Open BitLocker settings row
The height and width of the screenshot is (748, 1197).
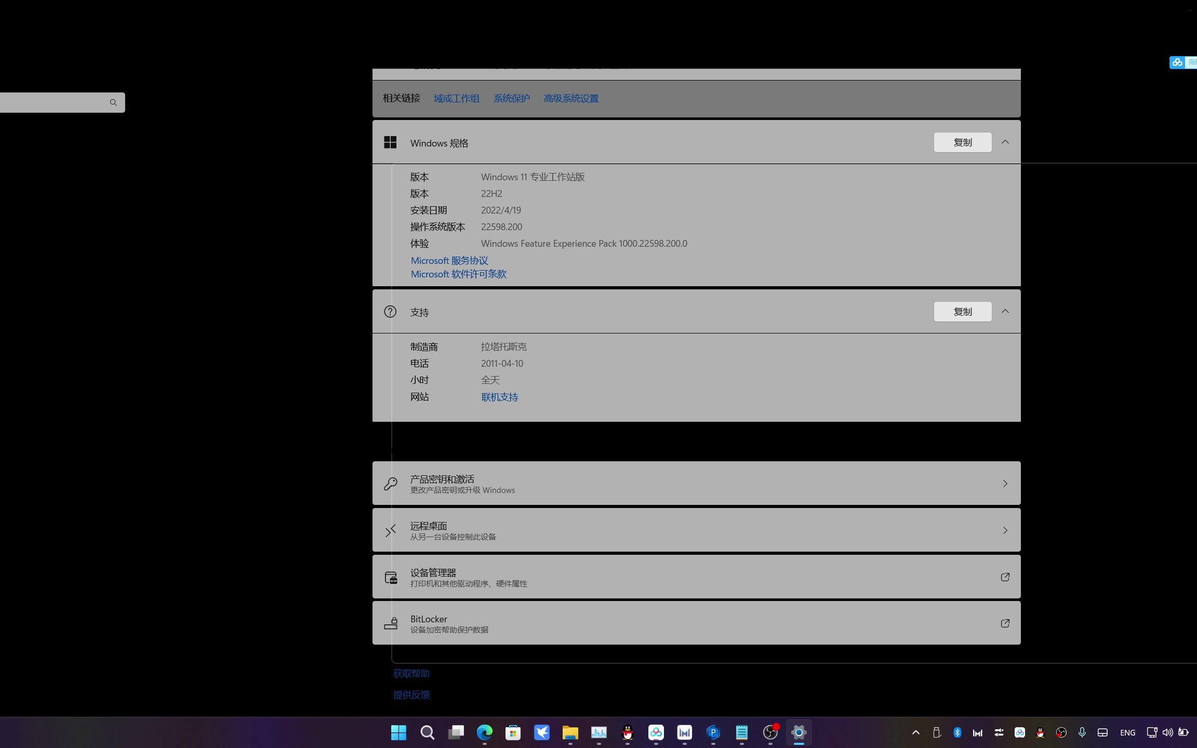click(x=697, y=623)
